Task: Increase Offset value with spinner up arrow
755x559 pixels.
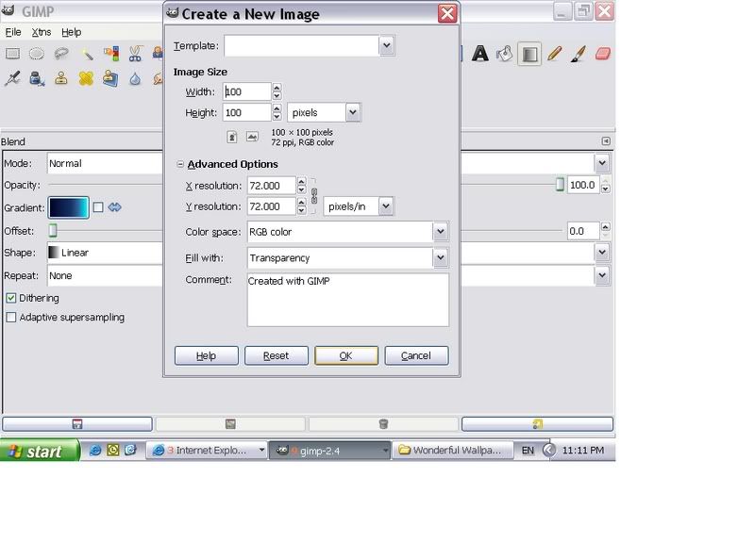Action: click(x=606, y=226)
